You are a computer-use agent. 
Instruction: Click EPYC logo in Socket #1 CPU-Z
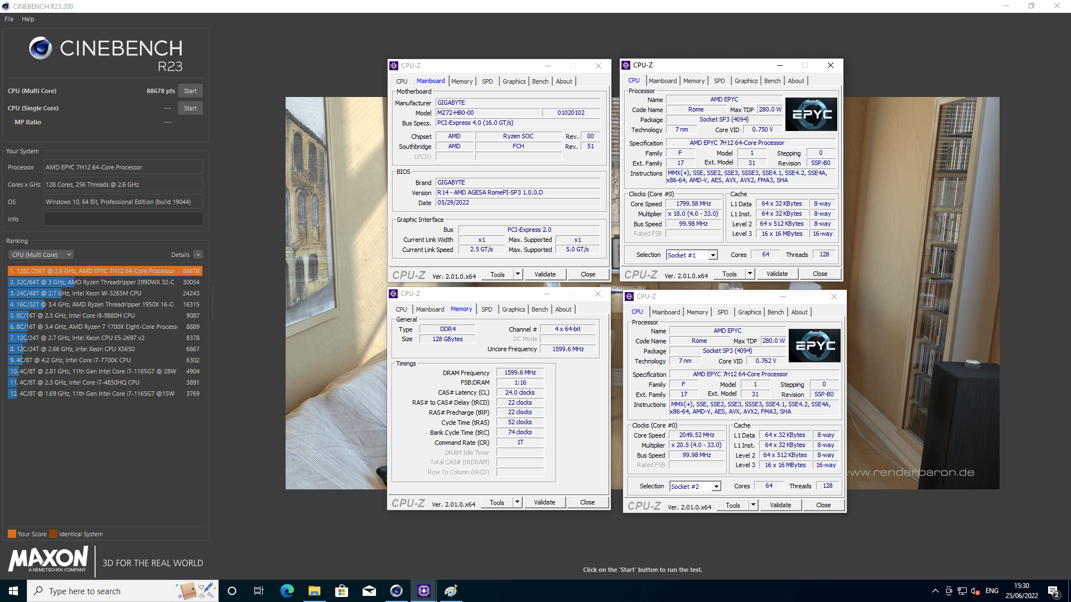pos(812,114)
